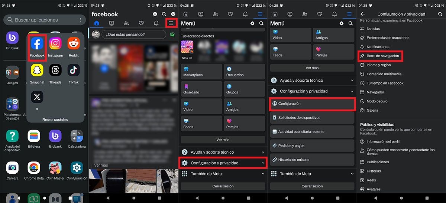Screen dimensions: 446x203
Task: Open hamburger Menu tab on Facebook feed
Action: click(x=171, y=23)
